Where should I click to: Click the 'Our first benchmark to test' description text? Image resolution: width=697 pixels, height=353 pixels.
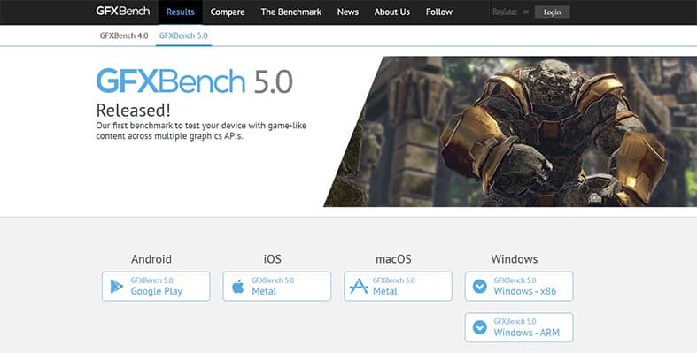(201, 131)
